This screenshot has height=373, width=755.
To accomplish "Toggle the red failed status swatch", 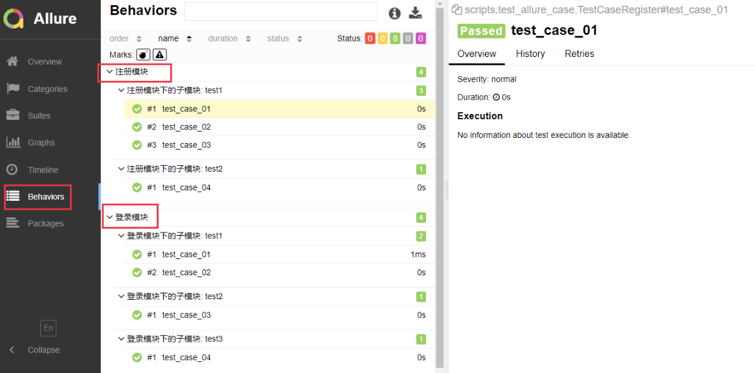I will point(370,38).
